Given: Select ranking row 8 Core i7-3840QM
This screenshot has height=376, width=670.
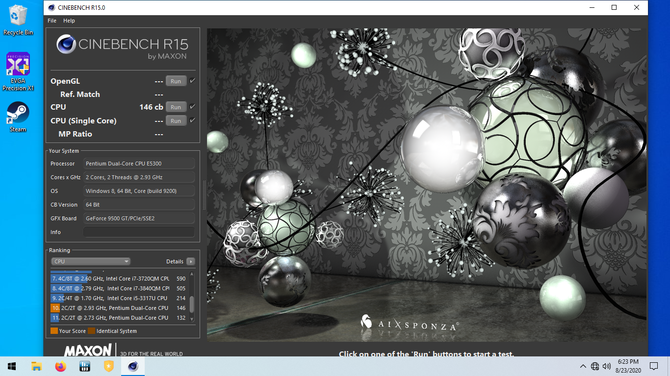Looking at the screenshot, I should (x=119, y=288).
